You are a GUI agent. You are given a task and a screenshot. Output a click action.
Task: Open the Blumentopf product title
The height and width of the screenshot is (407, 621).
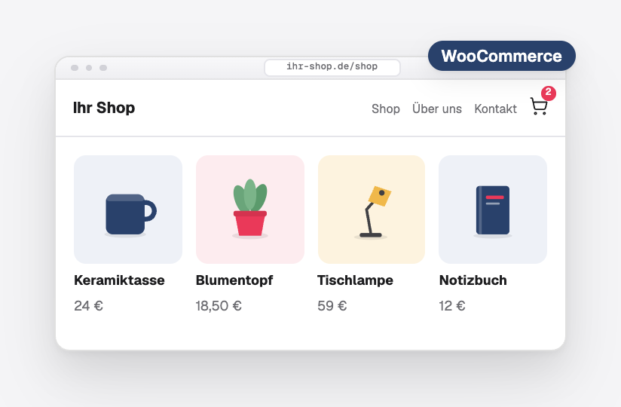click(x=234, y=280)
